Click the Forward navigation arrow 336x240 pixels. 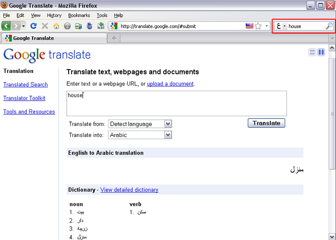[x=16, y=26]
